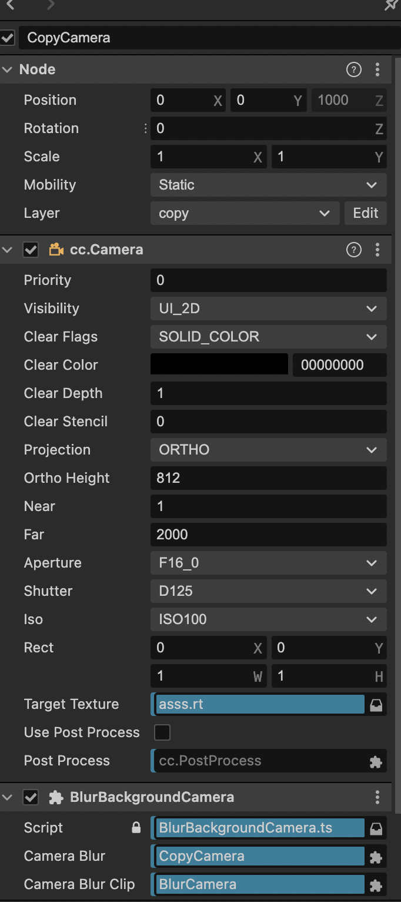This screenshot has height=902, width=401.
Task: Click the Ortho Height input field
Action: coord(268,478)
